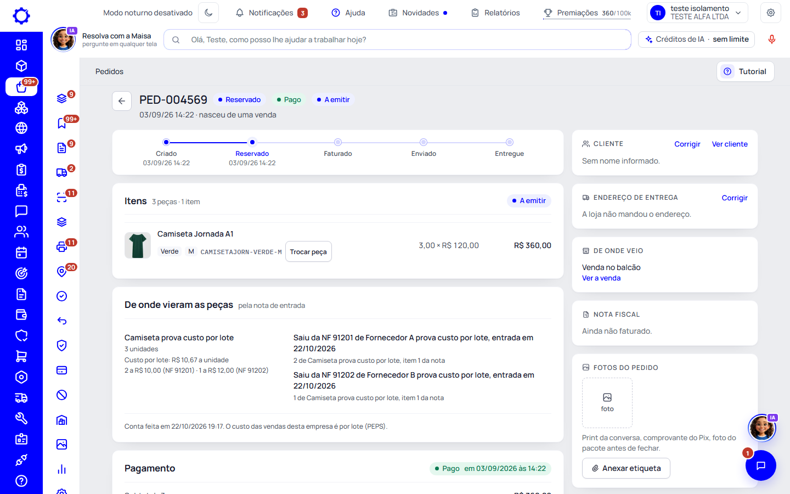
Task: Open the clipboard with dollar sign icon
Action: click(21, 170)
